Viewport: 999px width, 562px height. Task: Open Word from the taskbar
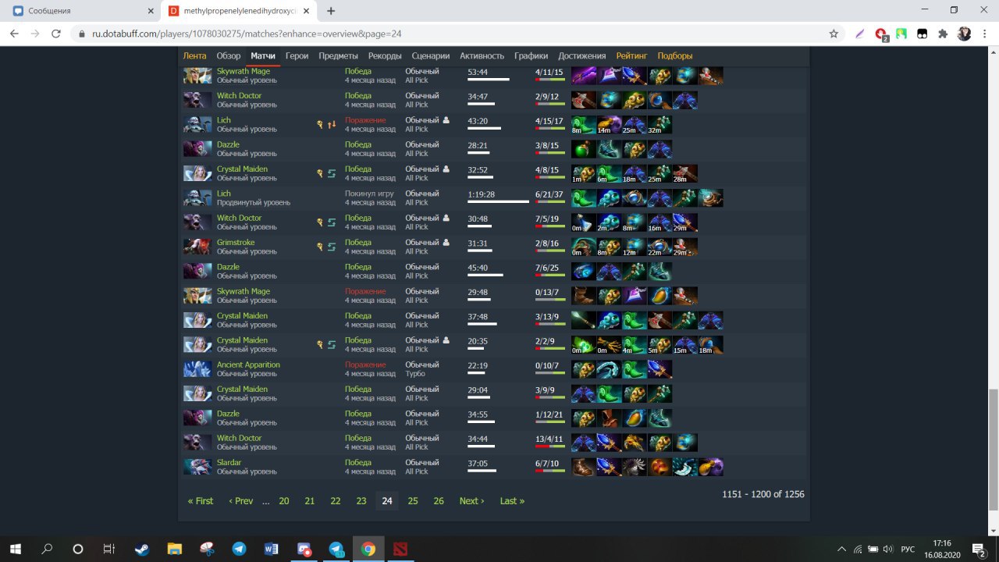(271, 549)
